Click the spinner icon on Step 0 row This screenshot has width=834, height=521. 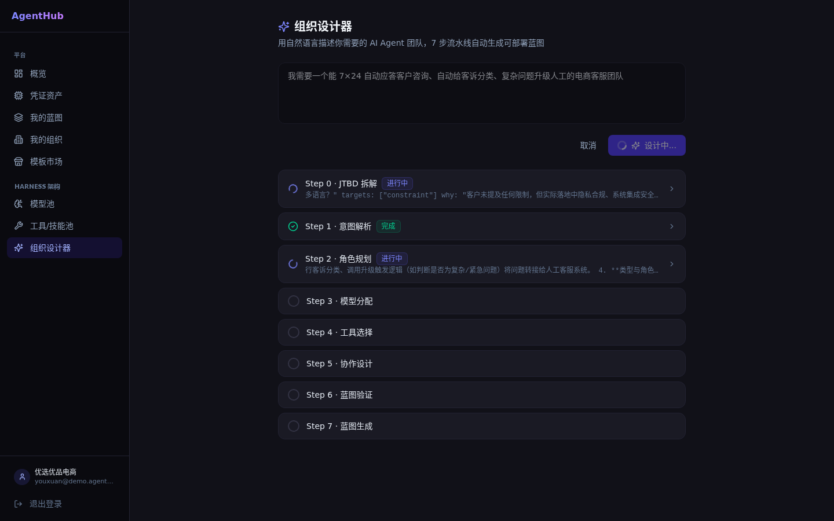click(293, 189)
